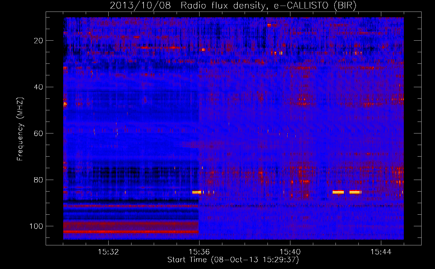The width and height of the screenshot is (435, 269).
Task: Click the 15:44 time tick label
Action: coord(381,252)
